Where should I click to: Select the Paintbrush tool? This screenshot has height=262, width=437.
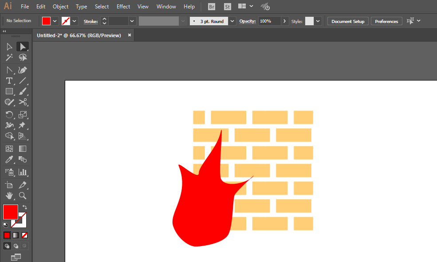click(23, 91)
